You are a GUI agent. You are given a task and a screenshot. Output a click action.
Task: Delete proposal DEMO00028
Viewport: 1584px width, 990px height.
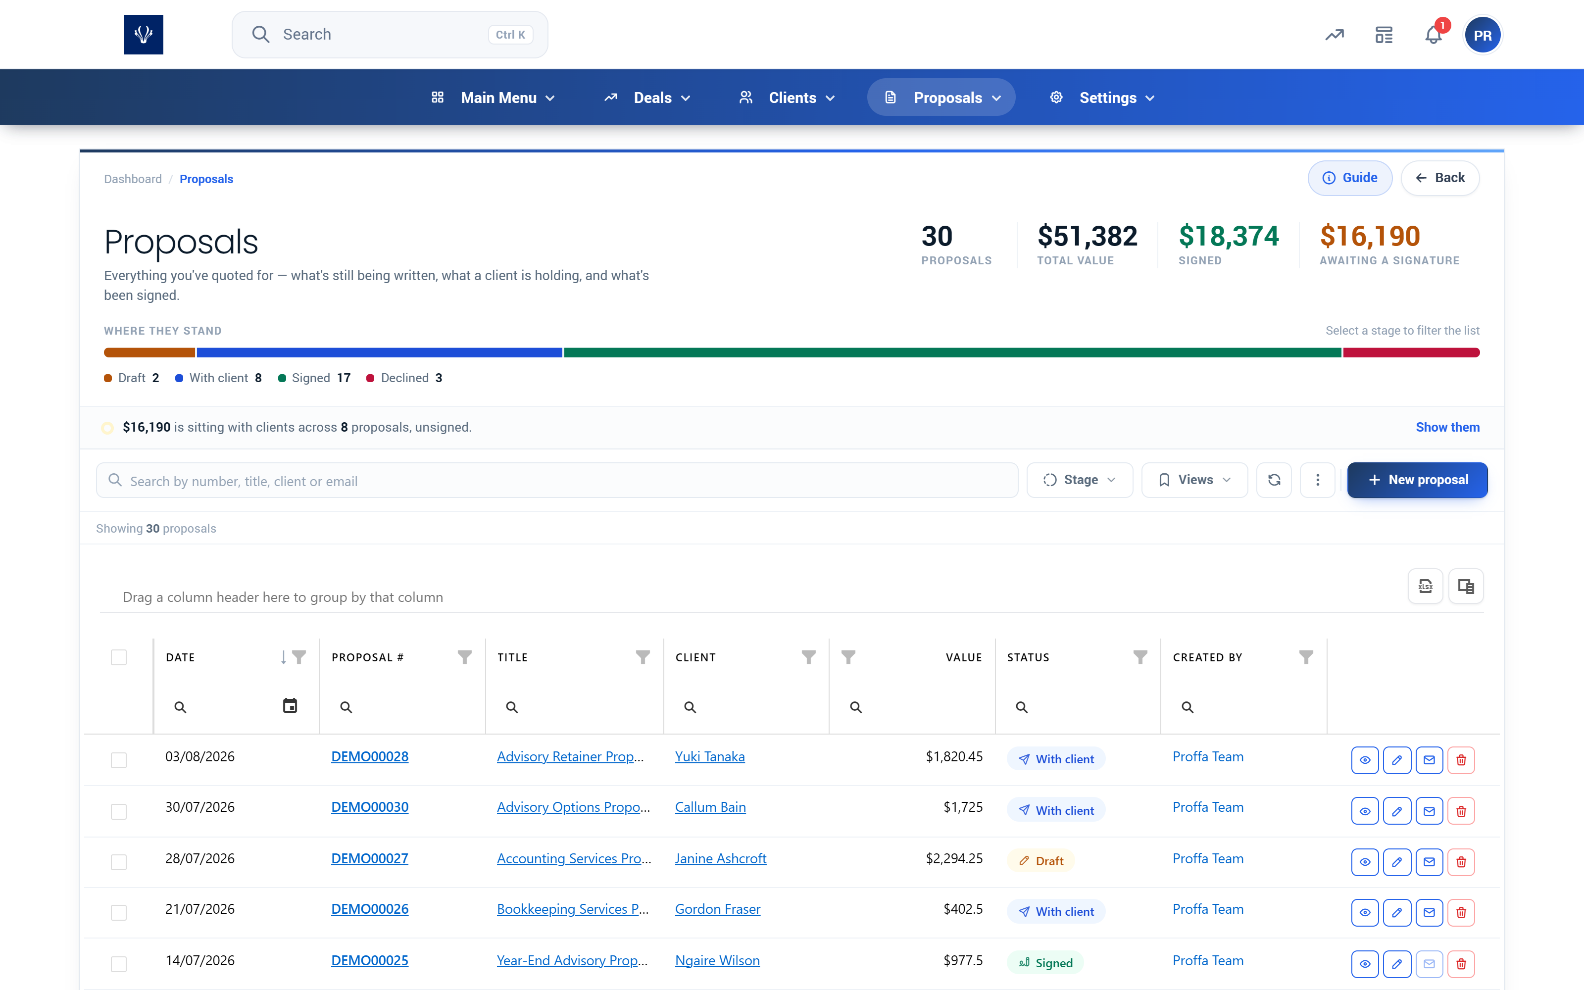(x=1461, y=760)
